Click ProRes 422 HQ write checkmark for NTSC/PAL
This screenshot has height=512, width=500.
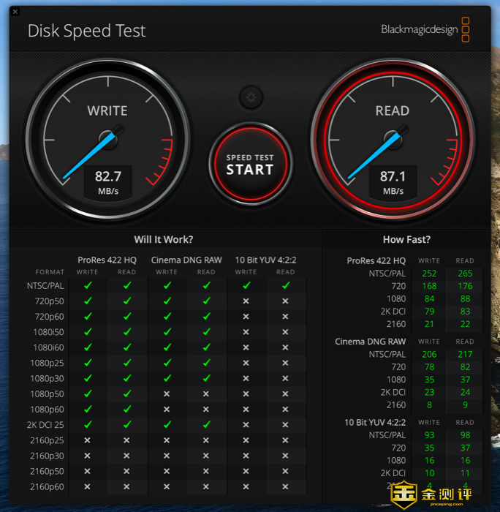[88, 285]
